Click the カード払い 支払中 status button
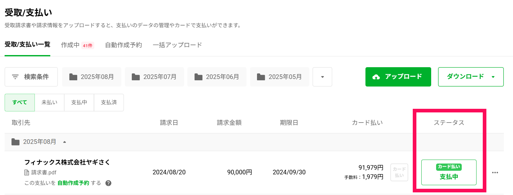 449,172
